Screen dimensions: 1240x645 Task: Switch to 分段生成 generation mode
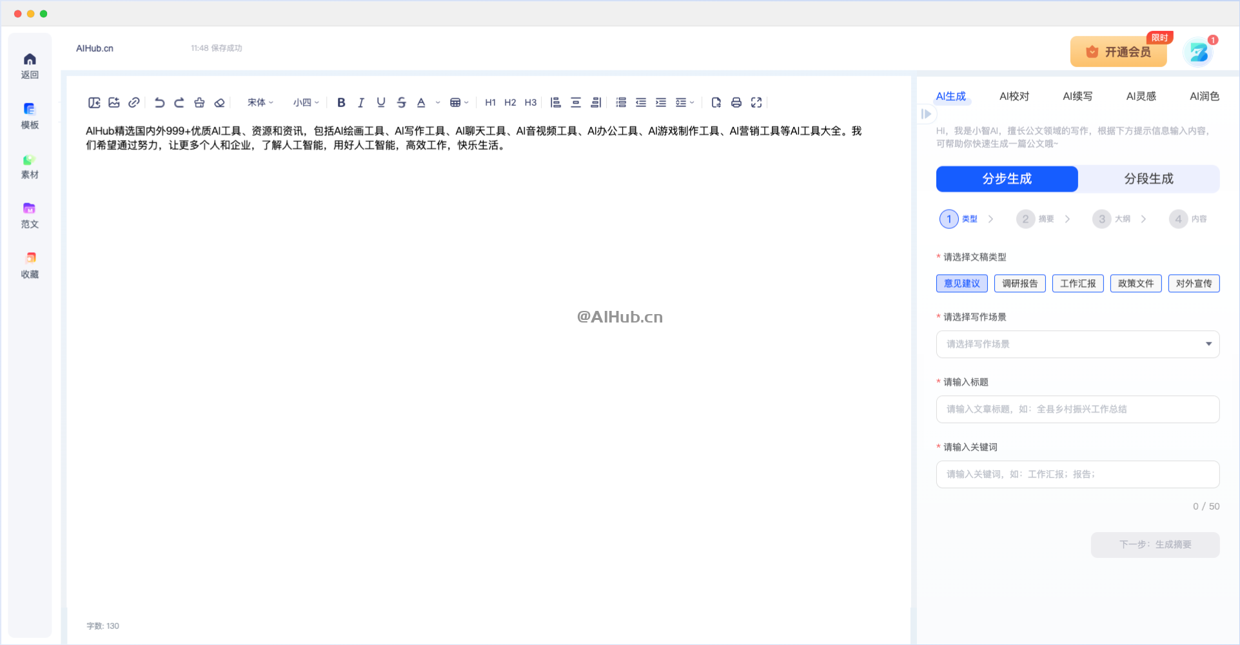click(1149, 179)
